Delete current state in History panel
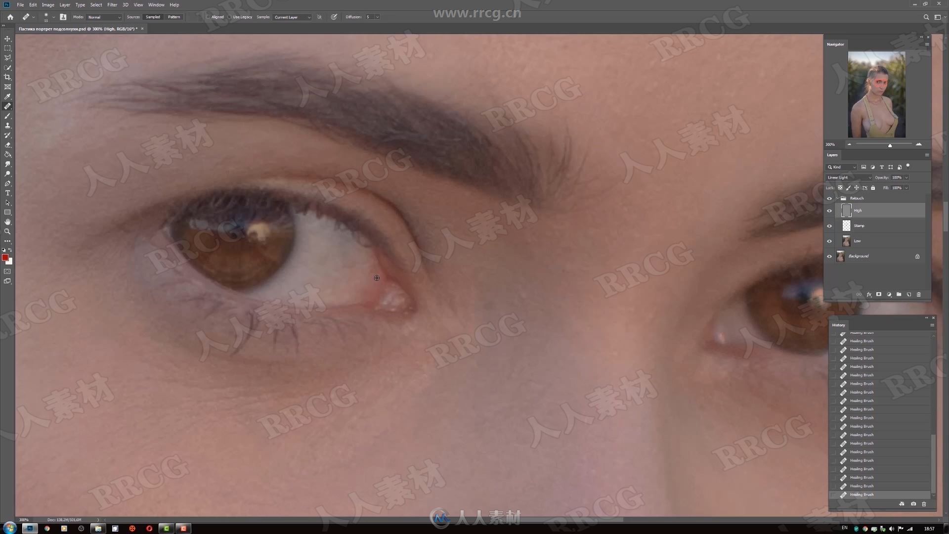 [x=924, y=504]
